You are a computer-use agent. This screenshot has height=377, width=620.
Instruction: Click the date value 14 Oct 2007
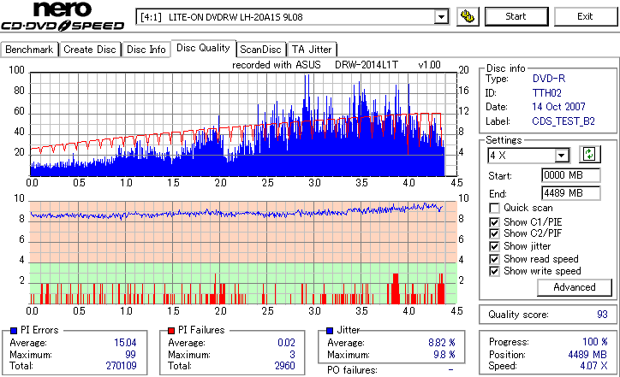558,107
